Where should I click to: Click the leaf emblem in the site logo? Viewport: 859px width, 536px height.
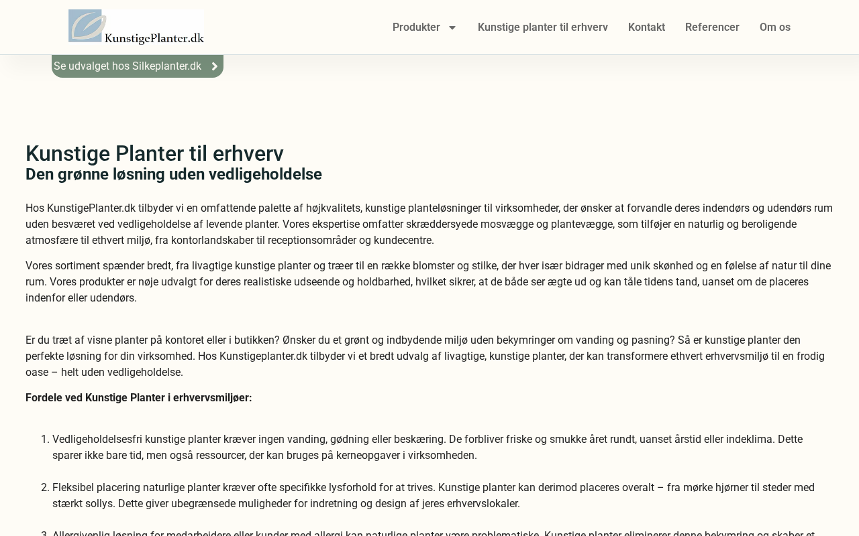point(87,25)
